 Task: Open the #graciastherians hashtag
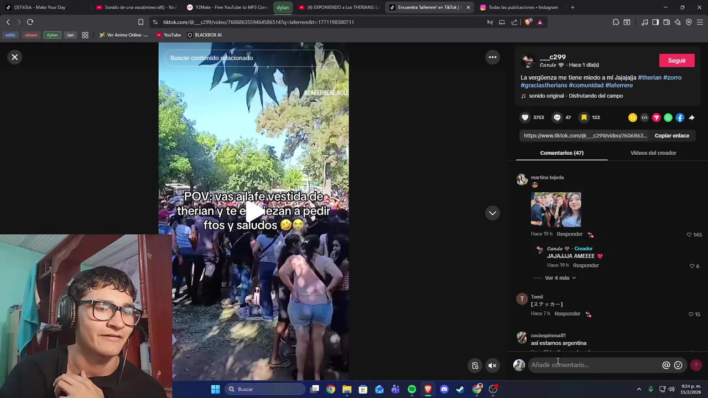[544, 85]
